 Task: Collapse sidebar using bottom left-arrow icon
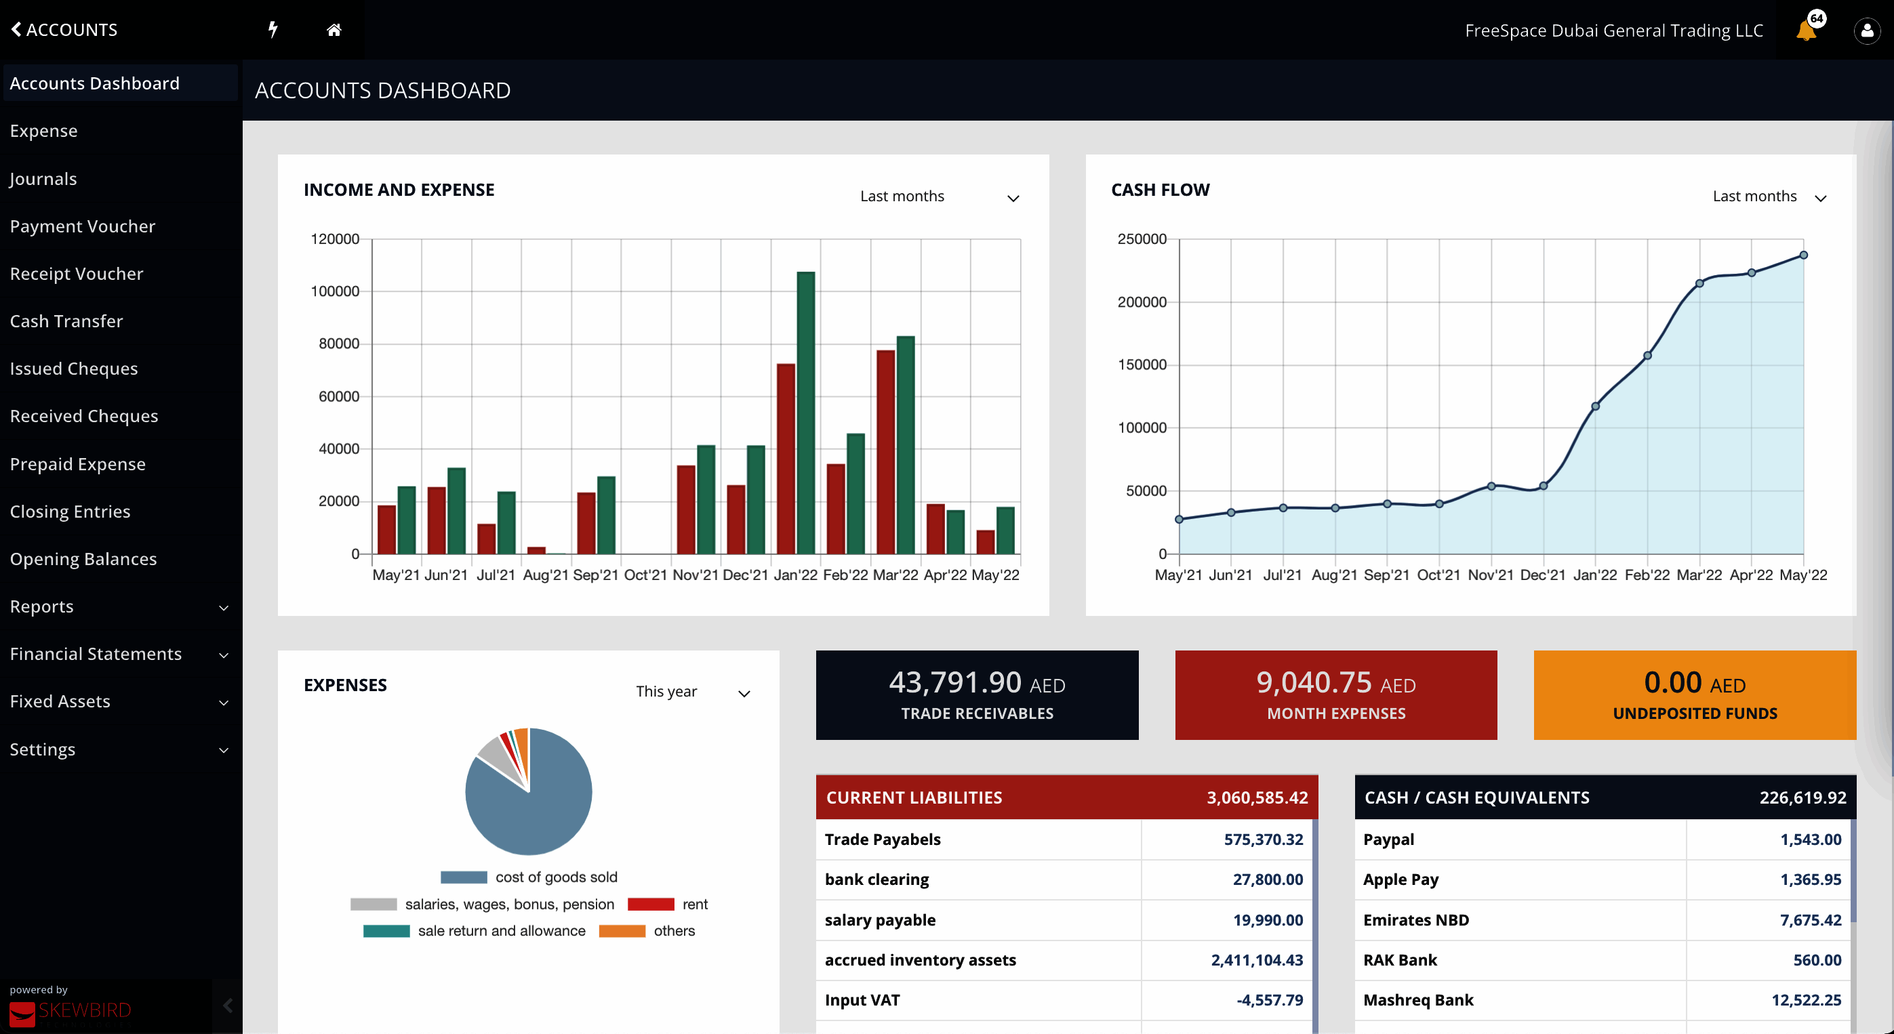click(227, 1006)
